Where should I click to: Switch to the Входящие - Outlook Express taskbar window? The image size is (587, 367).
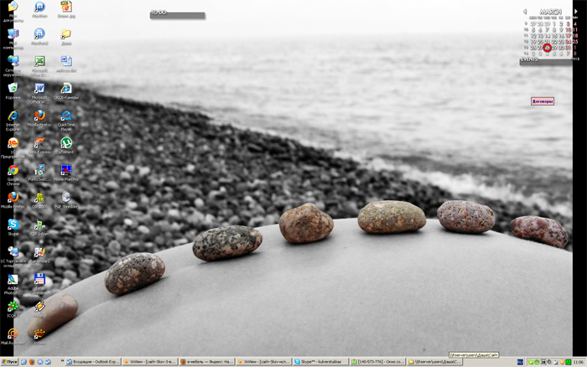(x=93, y=362)
